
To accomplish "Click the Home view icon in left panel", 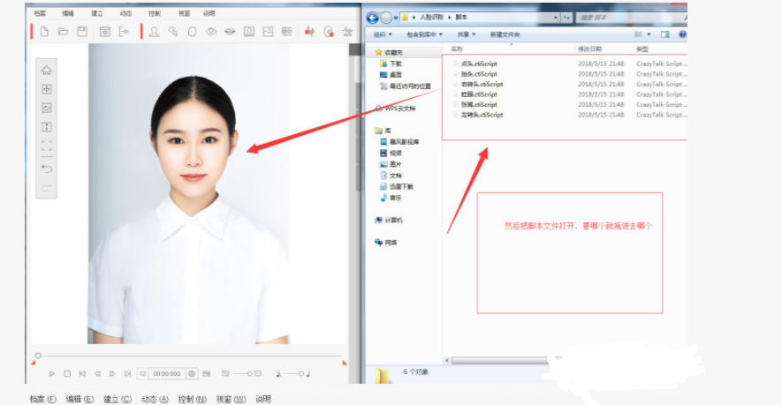I will click(x=47, y=70).
